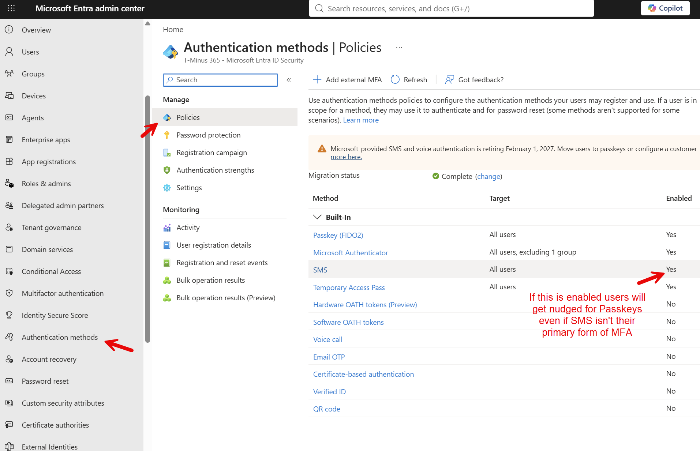
Task: Collapse the resource menu with double chevron
Action: pyautogui.click(x=289, y=80)
